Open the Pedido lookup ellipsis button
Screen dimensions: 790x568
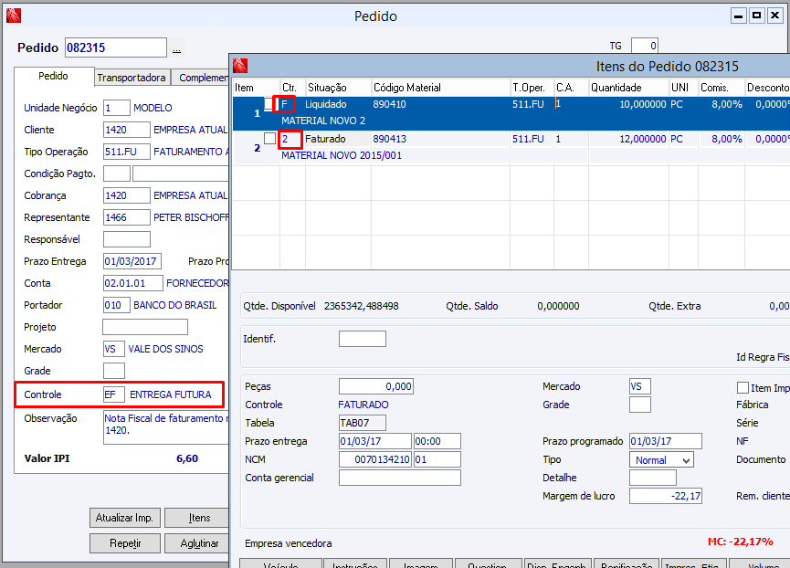point(176,48)
